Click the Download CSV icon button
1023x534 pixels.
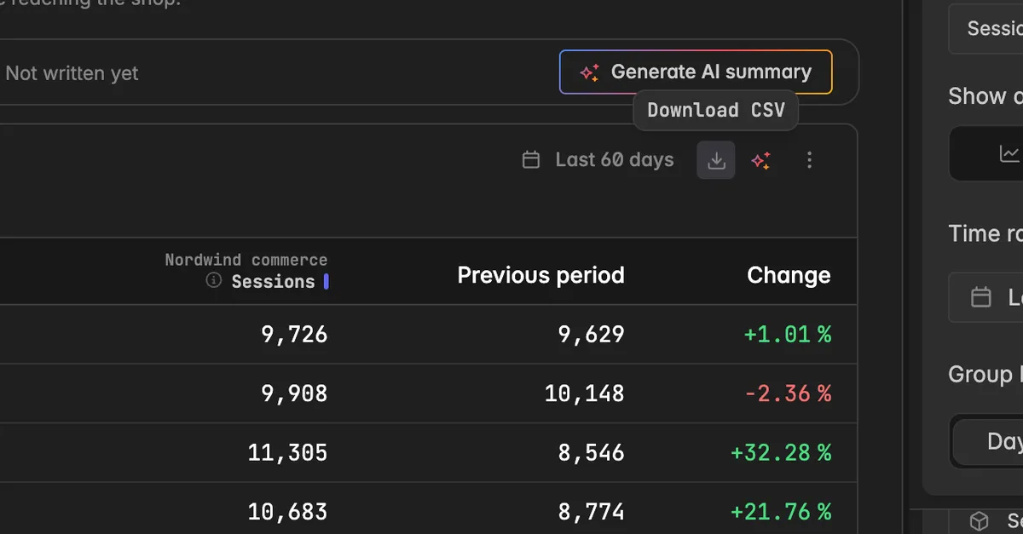pos(716,160)
